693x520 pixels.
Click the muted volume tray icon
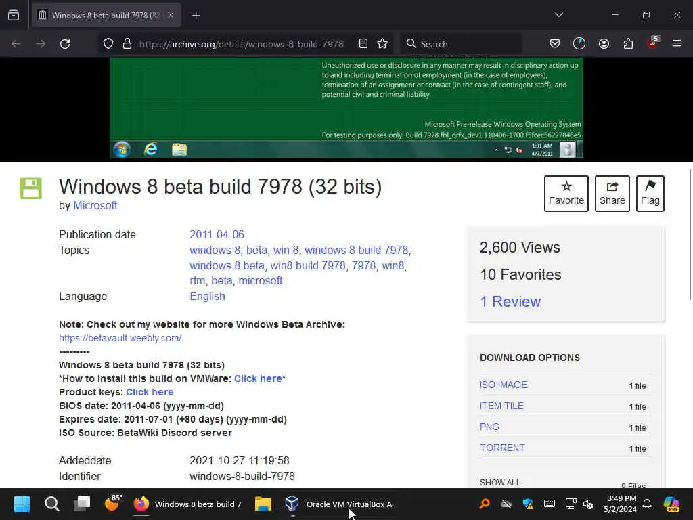point(588,504)
